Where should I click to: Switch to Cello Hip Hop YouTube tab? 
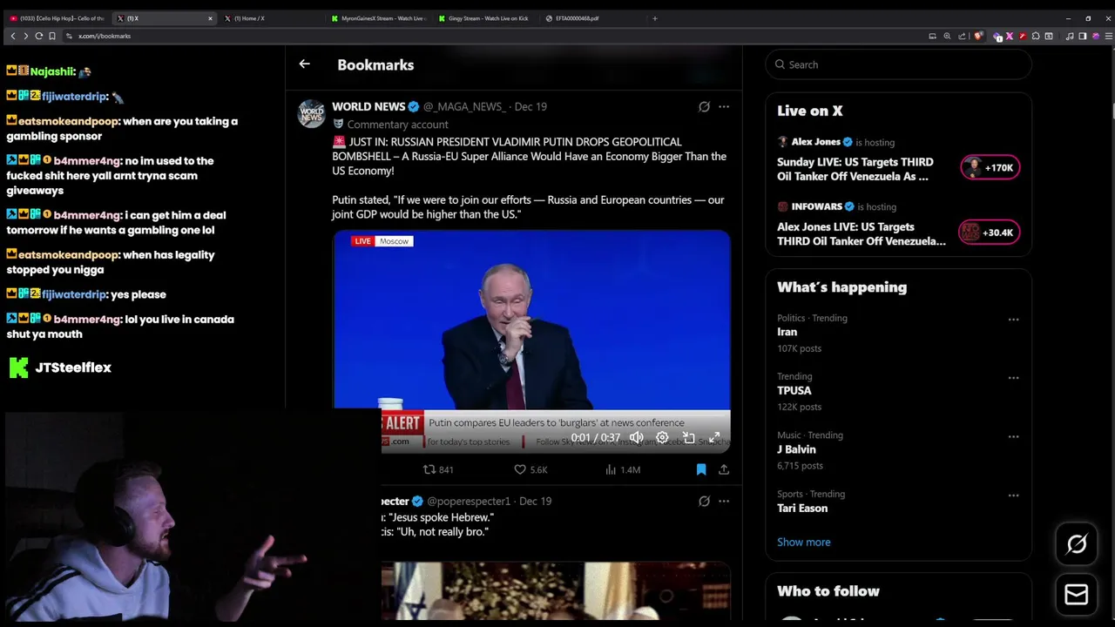(x=57, y=18)
